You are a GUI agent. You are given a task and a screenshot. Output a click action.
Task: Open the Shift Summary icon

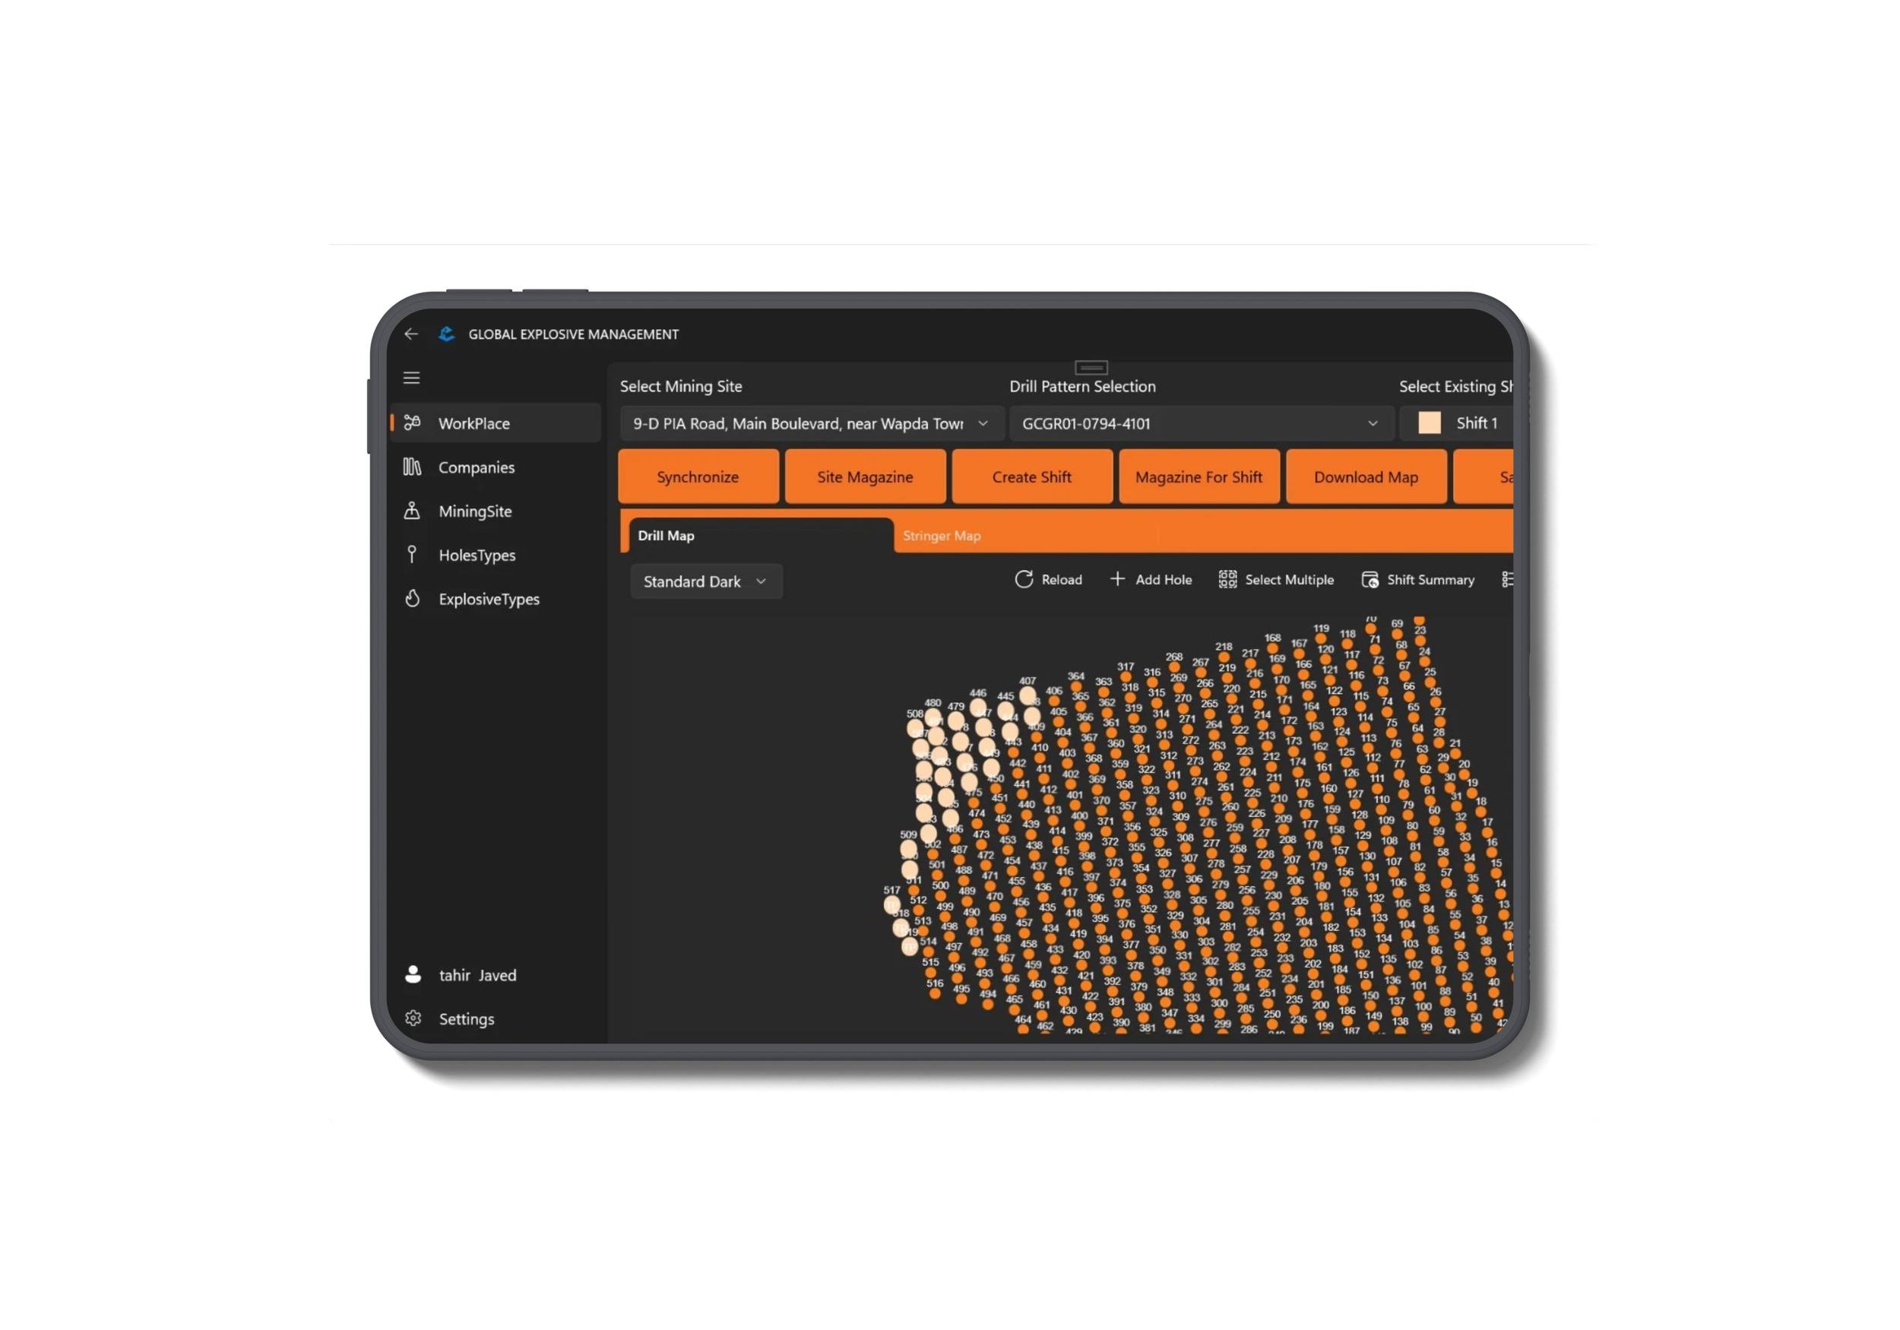1370,579
